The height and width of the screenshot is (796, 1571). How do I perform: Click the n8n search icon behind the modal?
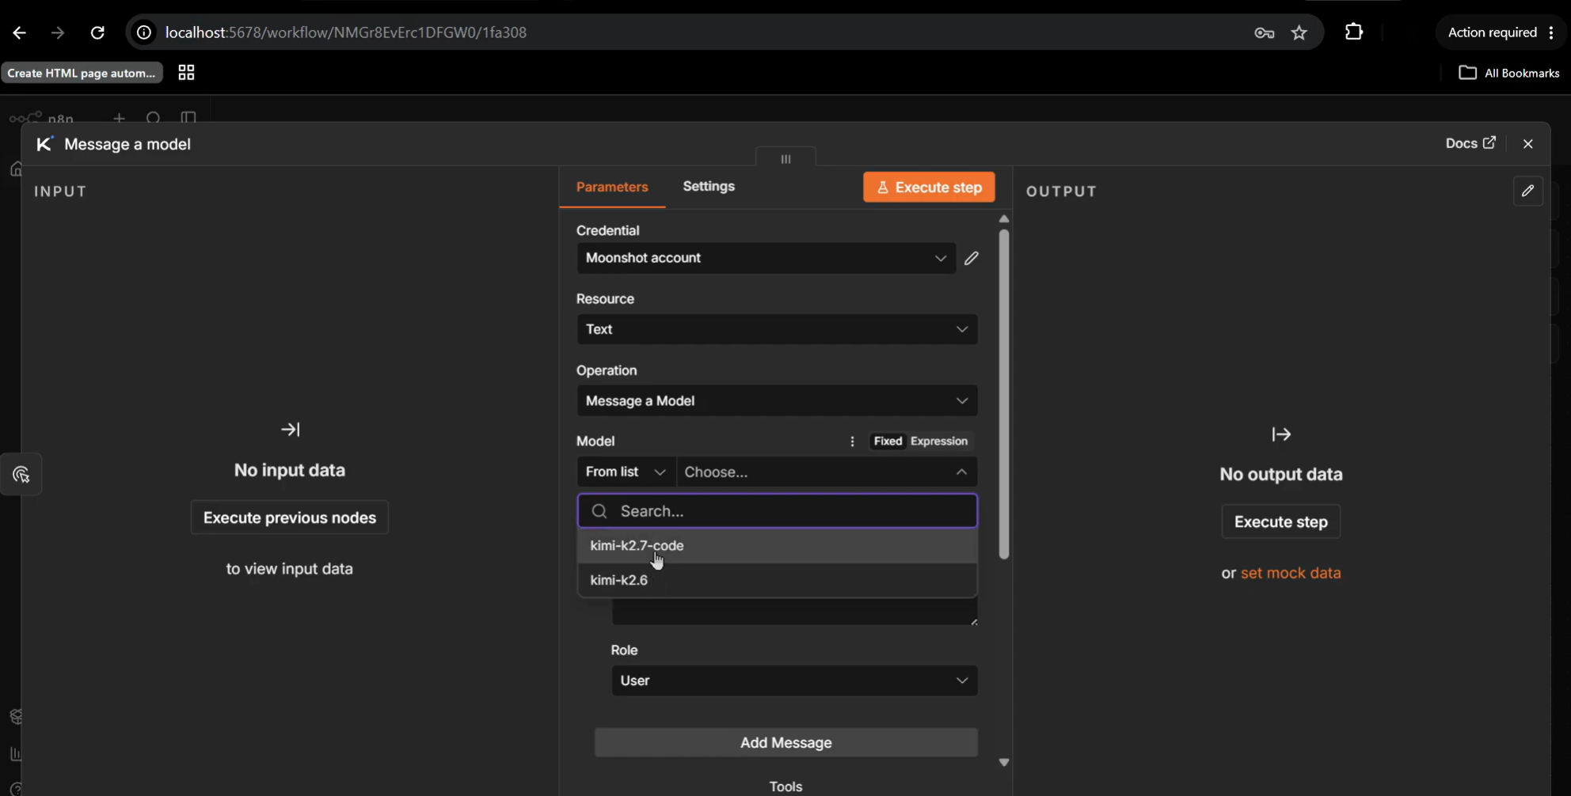click(x=154, y=119)
